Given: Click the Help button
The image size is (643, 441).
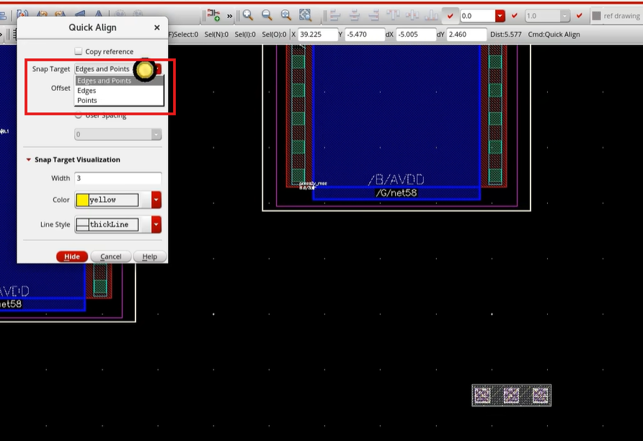Looking at the screenshot, I should (150, 257).
